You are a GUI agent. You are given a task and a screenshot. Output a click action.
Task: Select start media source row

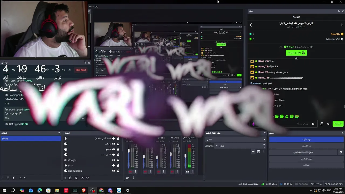pos(92,165)
